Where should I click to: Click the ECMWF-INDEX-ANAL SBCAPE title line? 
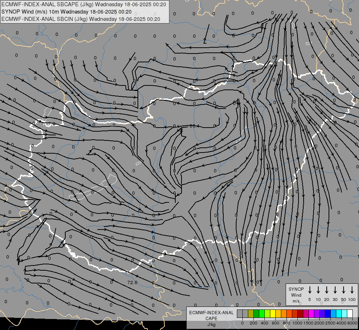coord(84,4)
